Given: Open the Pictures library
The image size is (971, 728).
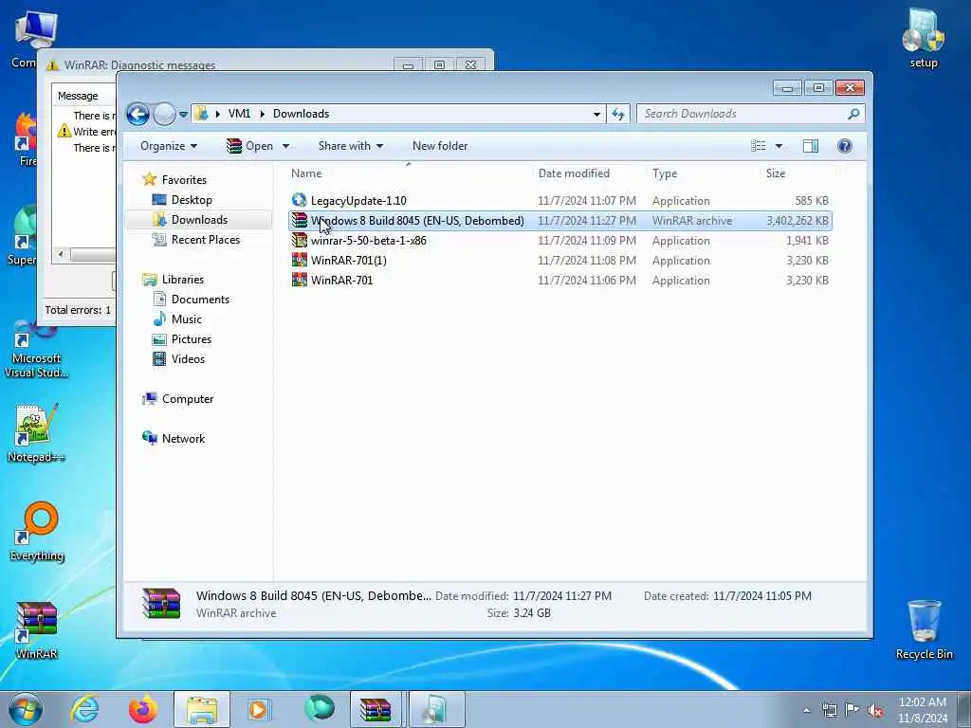Looking at the screenshot, I should (191, 339).
